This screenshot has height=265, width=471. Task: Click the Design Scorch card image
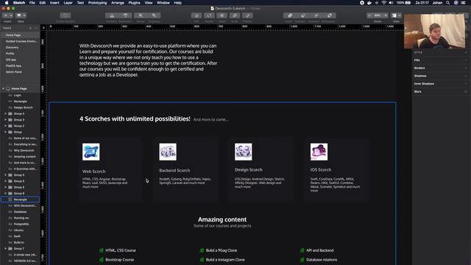click(x=244, y=152)
